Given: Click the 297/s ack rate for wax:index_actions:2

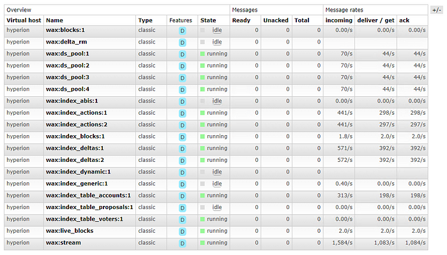Looking at the screenshot, I should pos(418,125).
